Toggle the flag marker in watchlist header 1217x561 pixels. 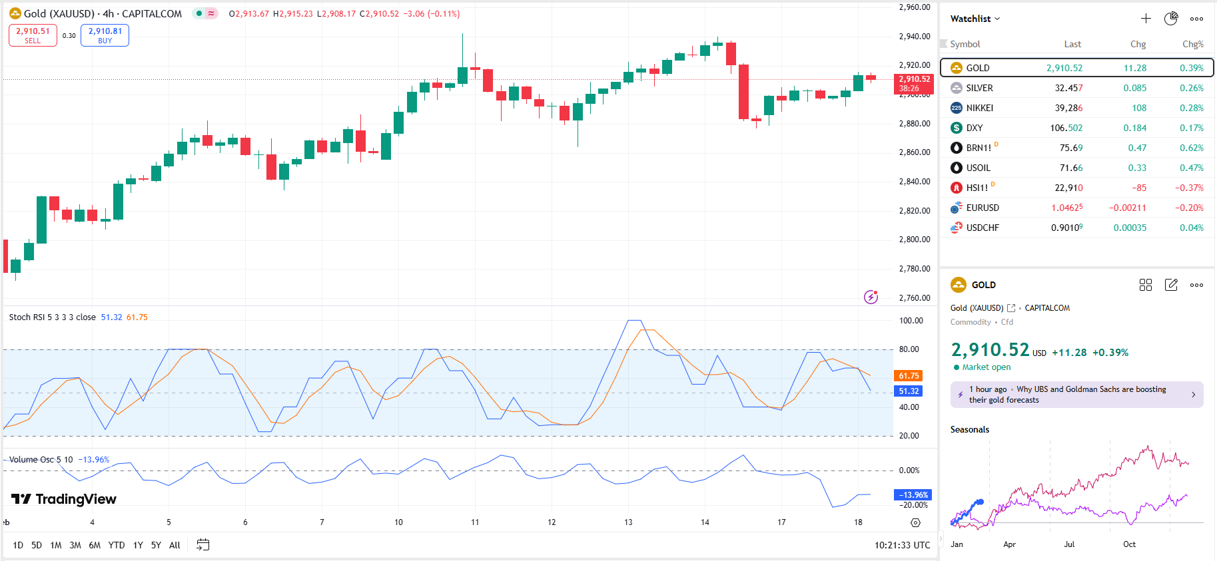943,44
